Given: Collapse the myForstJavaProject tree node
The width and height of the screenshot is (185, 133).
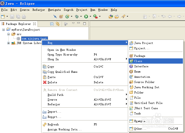Looking at the screenshot, I should (x=4, y=30).
